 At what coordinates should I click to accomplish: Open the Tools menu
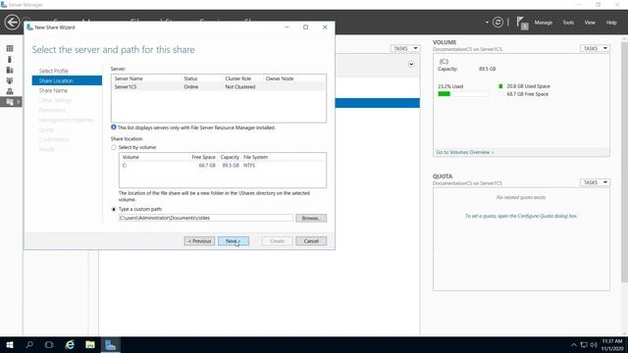[568, 23]
